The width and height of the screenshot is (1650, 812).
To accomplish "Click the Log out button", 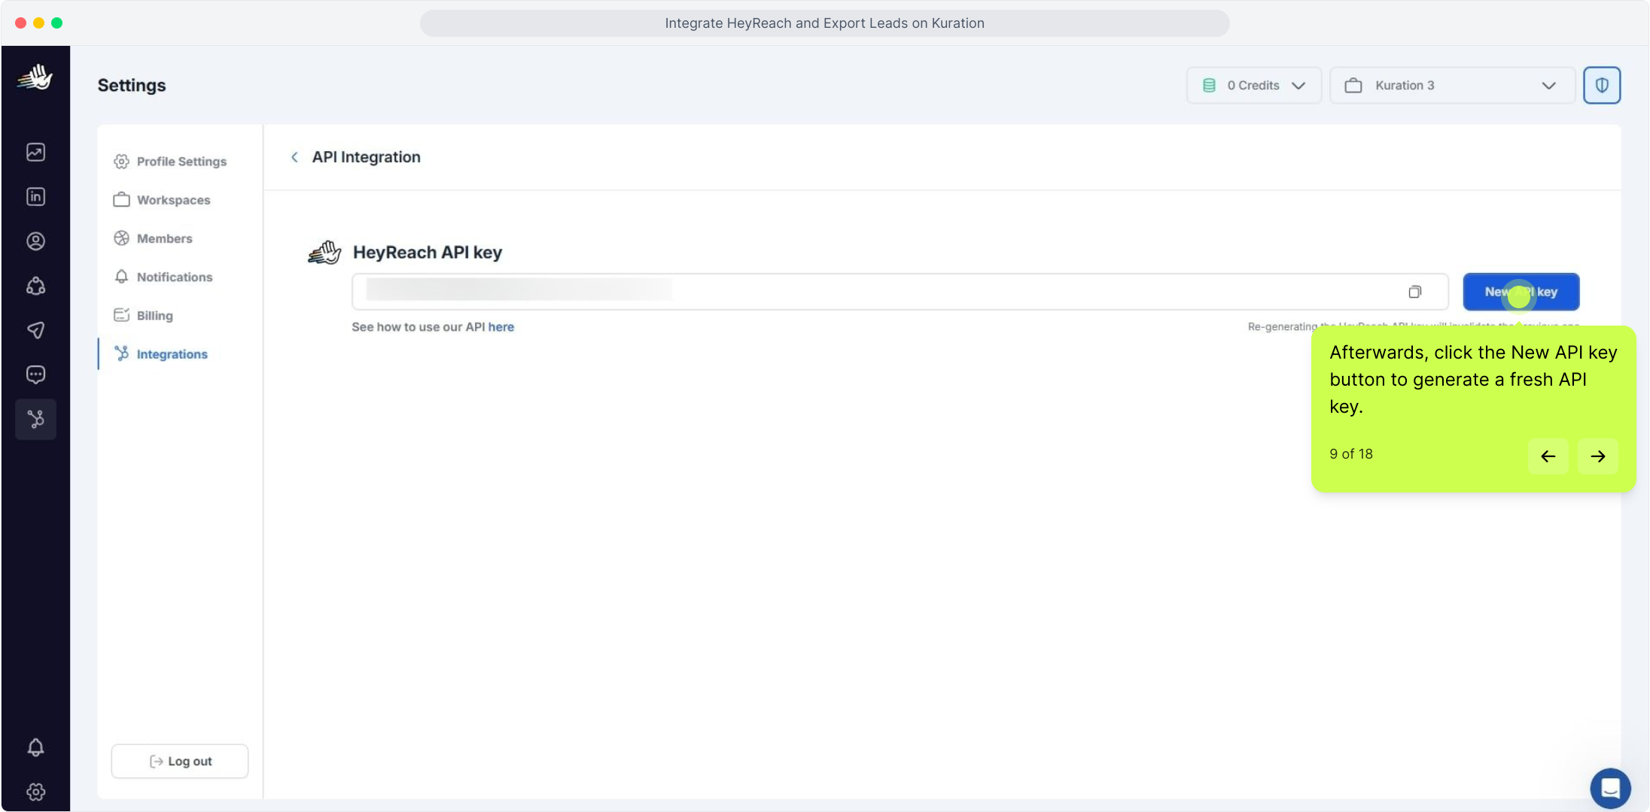I will coord(180,761).
